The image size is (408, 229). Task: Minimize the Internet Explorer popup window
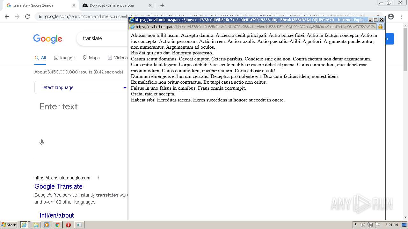click(370, 20)
